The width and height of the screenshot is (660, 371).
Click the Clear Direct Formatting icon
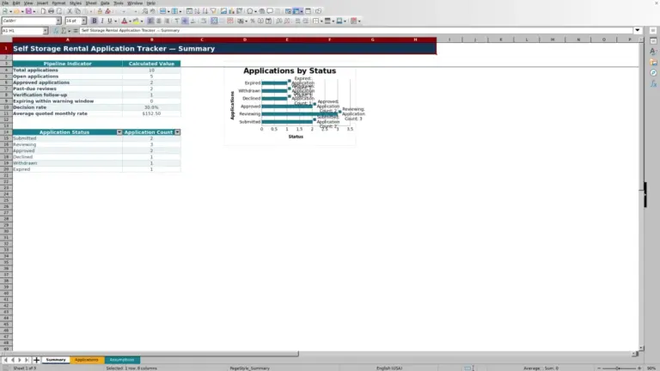tap(107, 11)
